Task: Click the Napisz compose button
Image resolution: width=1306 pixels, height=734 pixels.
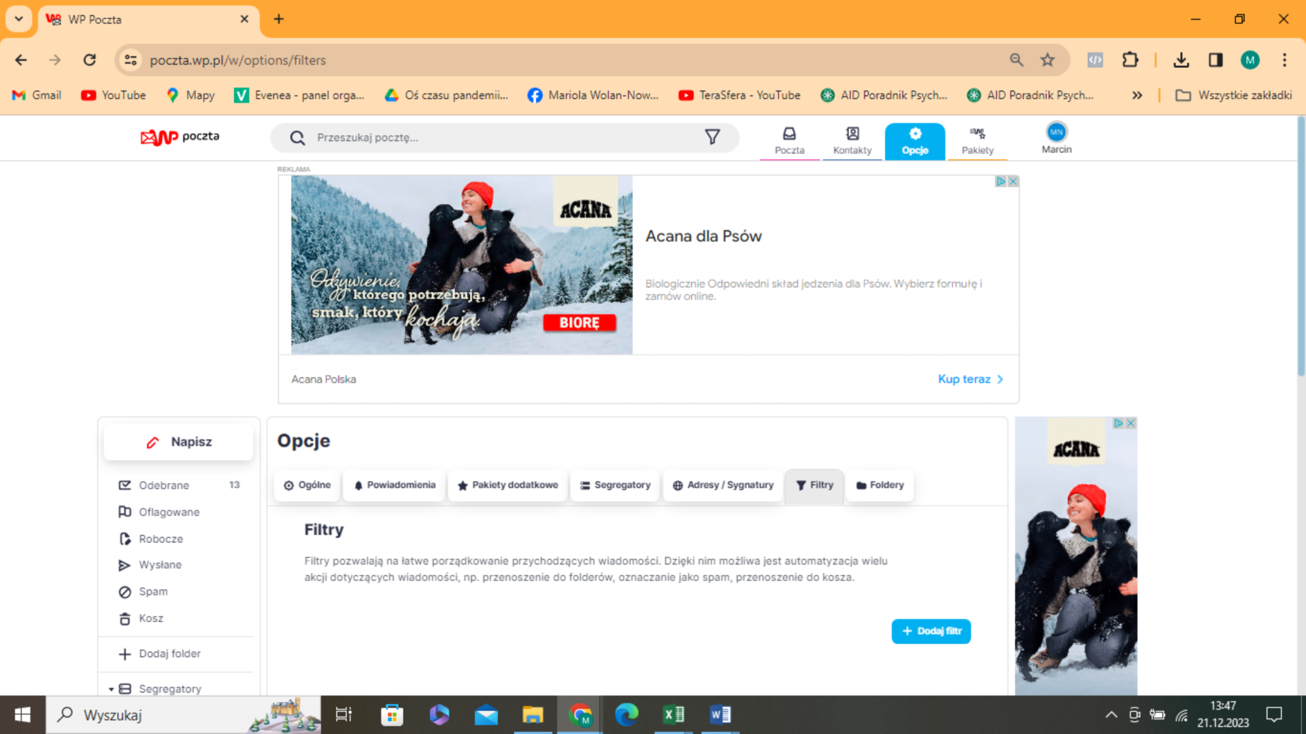Action: tap(178, 442)
